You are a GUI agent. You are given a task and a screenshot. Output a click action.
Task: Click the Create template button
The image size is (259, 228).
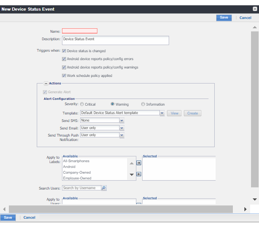[193, 113]
